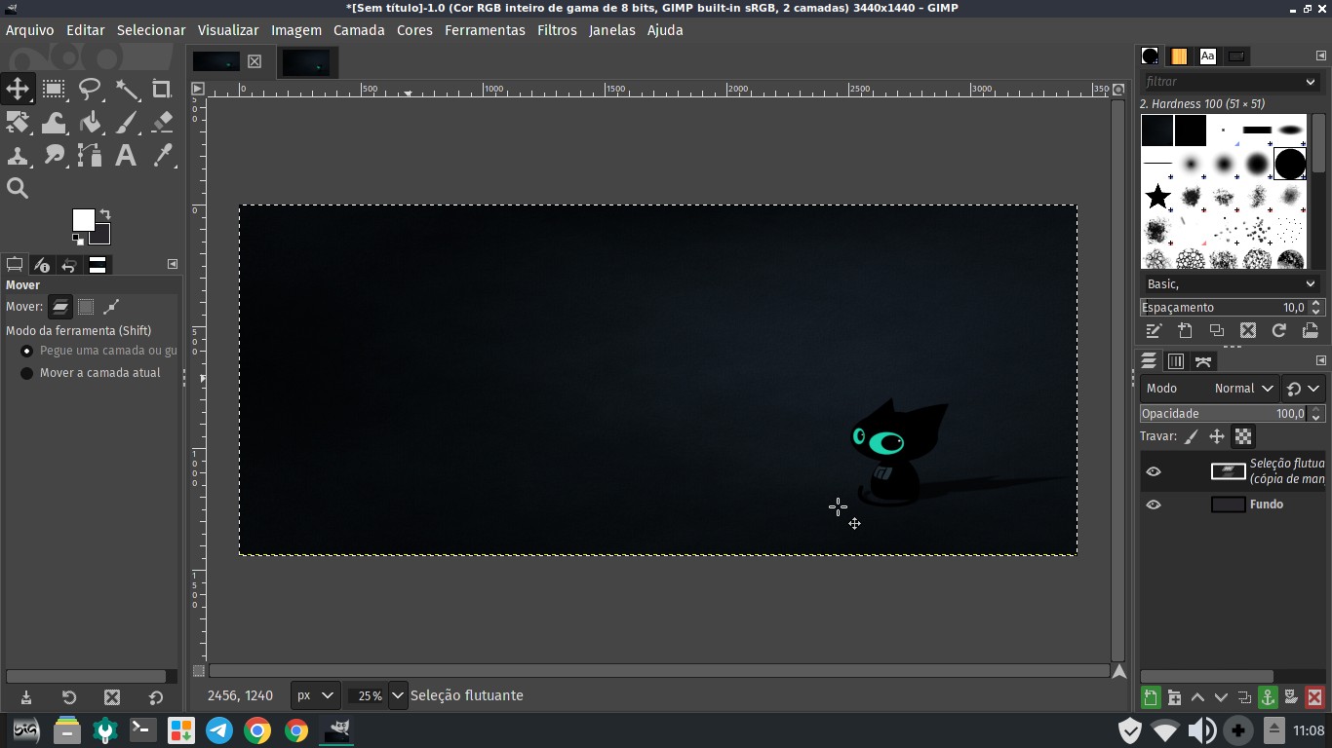
Task: Select the Move tool in toolbox
Action: tap(18, 90)
